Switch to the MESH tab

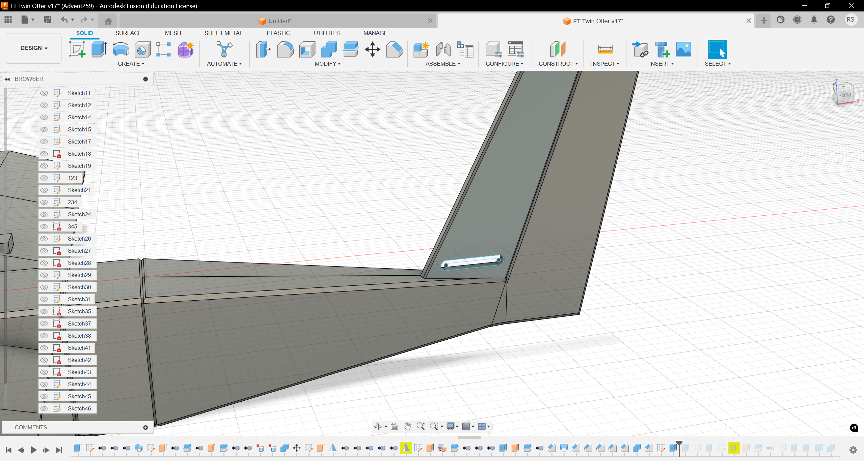click(x=173, y=33)
